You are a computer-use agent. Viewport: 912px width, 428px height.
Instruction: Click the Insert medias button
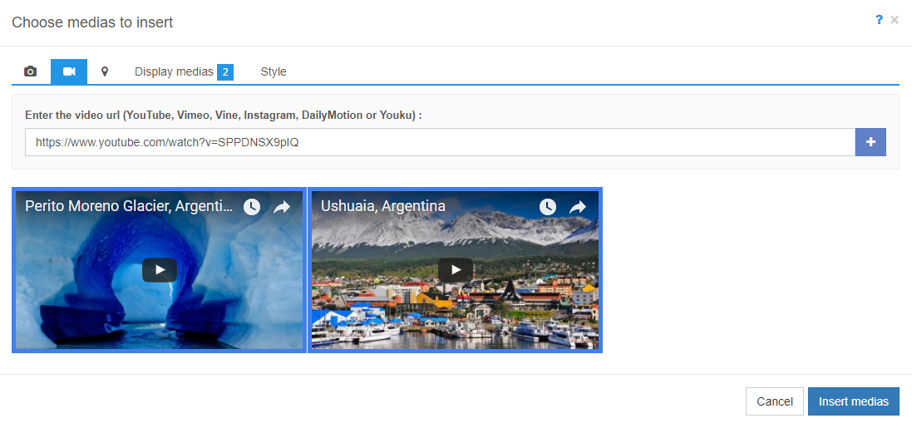854,401
